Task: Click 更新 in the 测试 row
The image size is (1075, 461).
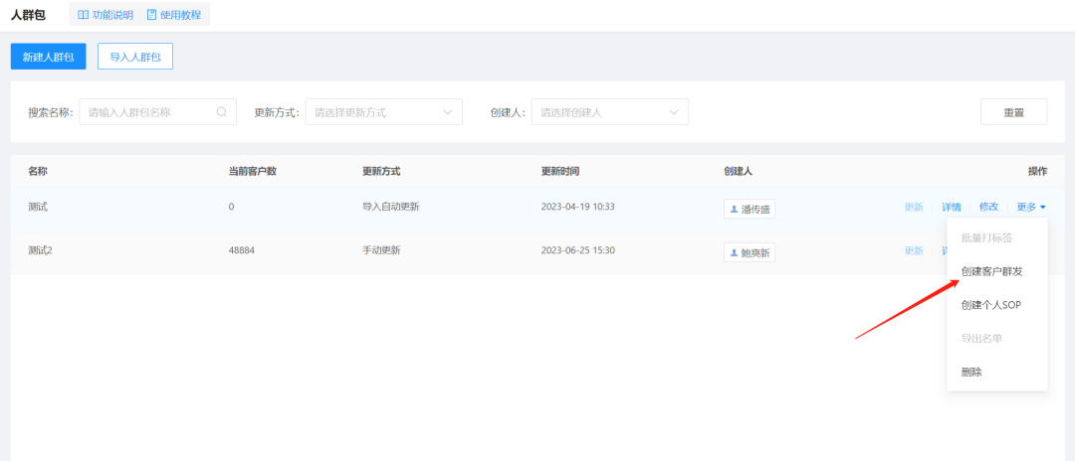Action: click(x=914, y=208)
